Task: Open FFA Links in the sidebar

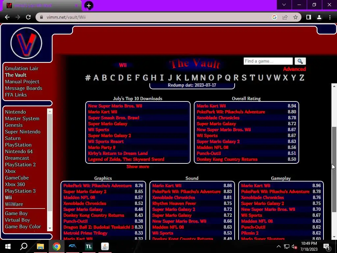Action: (16, 95)
